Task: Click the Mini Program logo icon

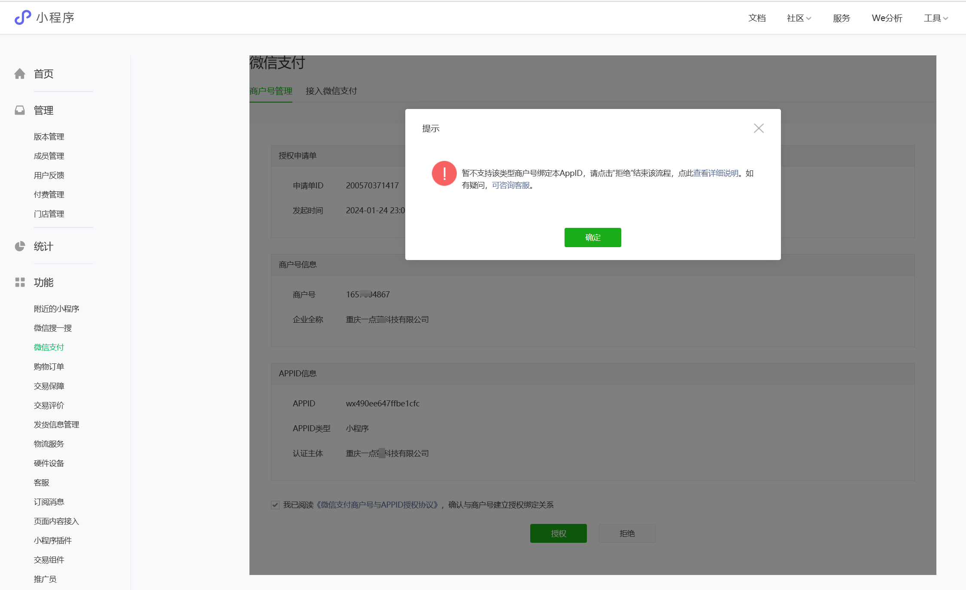Action: [x=23, y=18]
